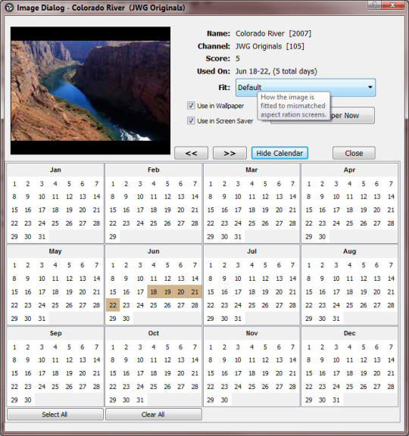Deselect June 20 in the calendar
409x436 pixels.
pos(181,291)
